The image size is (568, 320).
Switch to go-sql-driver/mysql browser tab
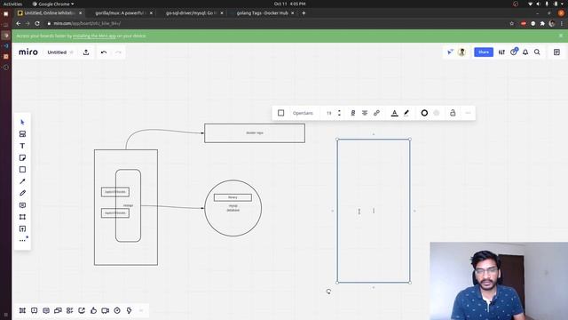pos(191,13)
